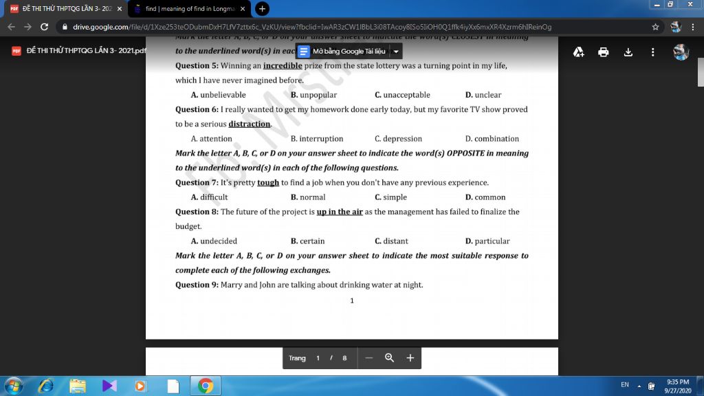Click the red PDF file icon beside the title
Viewport: 704px width, 396px height.
pos(16,51)
